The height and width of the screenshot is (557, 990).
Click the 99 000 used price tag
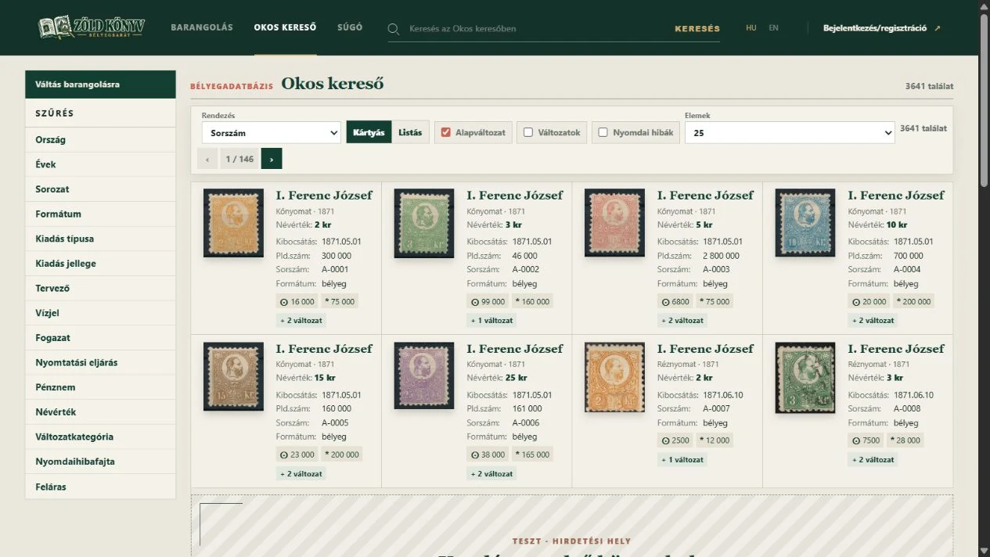[x=488, y=301]
